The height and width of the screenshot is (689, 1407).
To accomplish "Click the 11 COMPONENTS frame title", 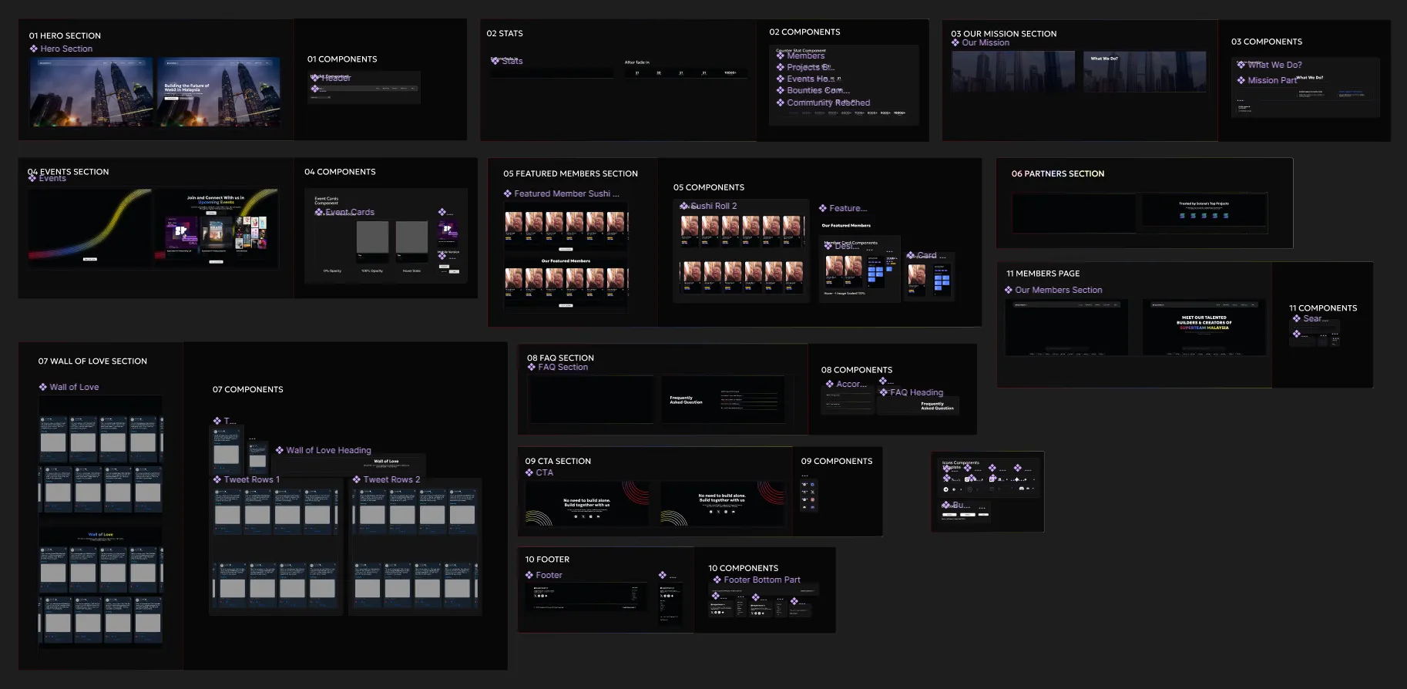I will point(1323,308).
